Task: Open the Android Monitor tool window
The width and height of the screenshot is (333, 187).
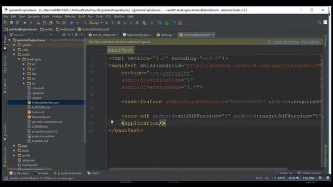Action: click(68, 173)
